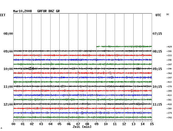Click the DC value -360
The height and width of the screenshot is (131, 173).
click(x=169, y=108)
